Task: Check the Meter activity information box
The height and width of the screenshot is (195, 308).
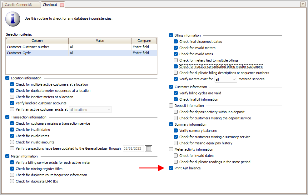Action: (171, 149)
